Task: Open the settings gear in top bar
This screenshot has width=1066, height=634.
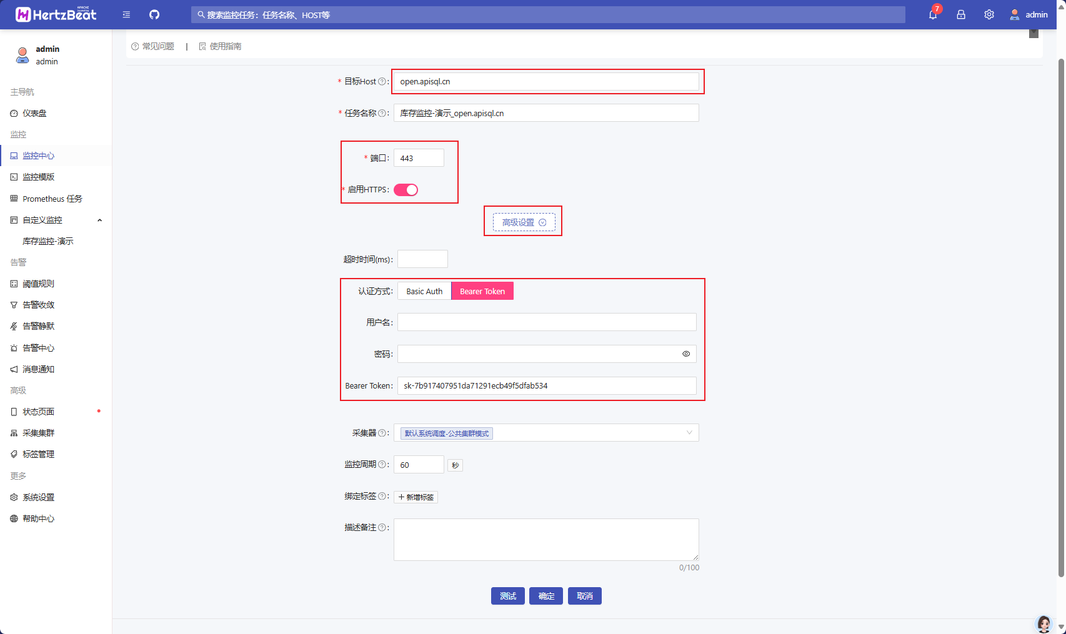Action: pos(989,14)
